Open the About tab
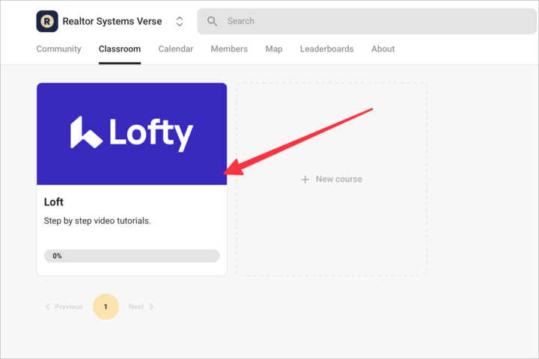The image size is (539, 359). click(x=383, y=49)
